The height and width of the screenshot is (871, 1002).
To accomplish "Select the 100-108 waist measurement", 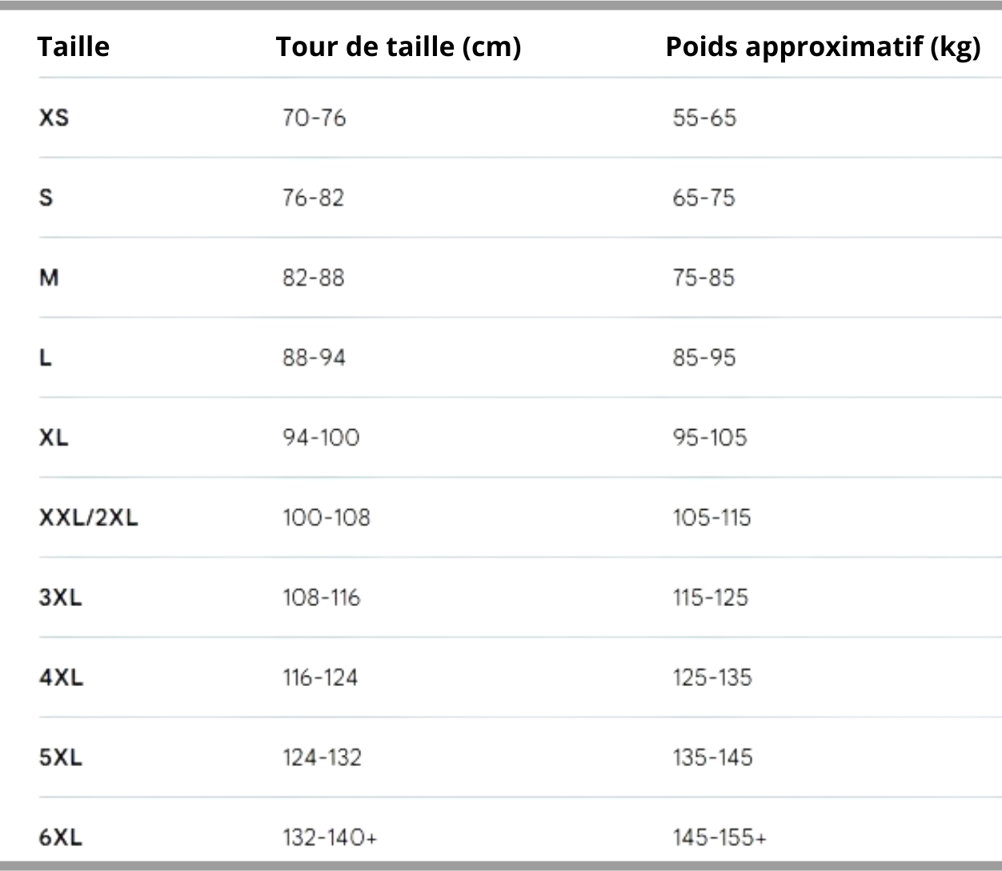I will tap(327, 517).
